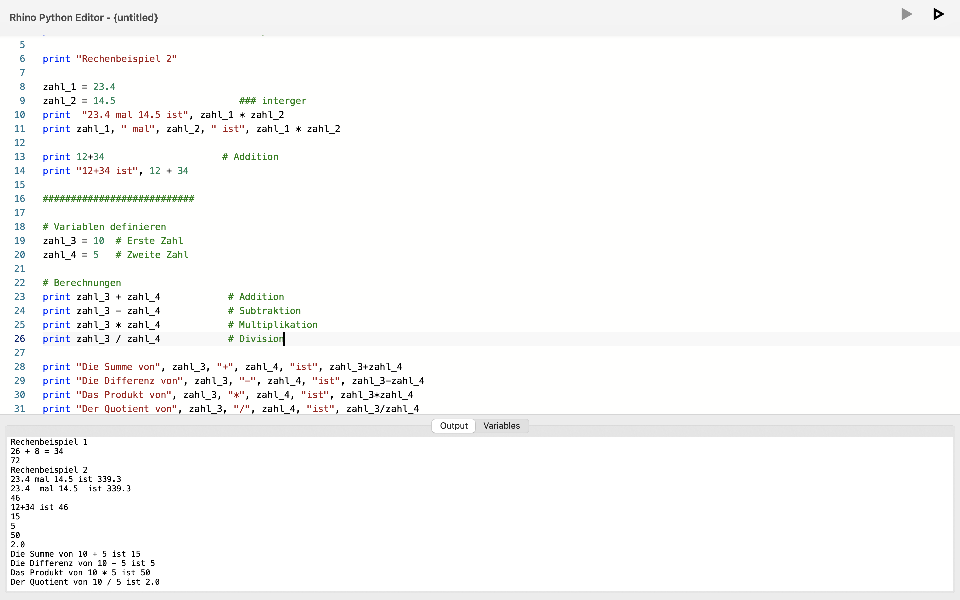Switch to the Output tab
960x600 pixels.
pyautogui.click(x=453, y=426)
